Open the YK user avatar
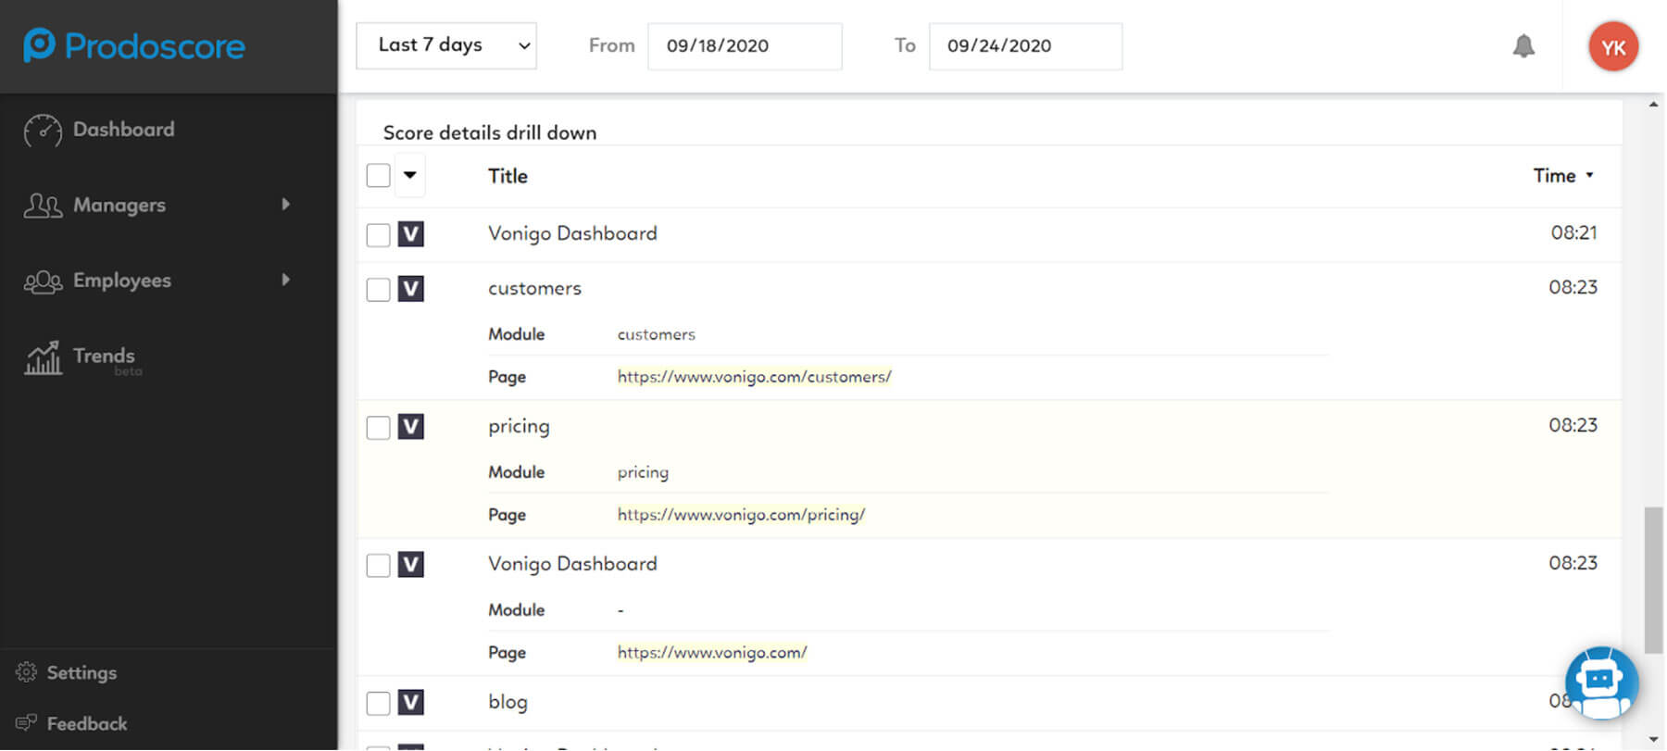The height and width of the screenshot is (751, 1667). [x=1613, y=46]
